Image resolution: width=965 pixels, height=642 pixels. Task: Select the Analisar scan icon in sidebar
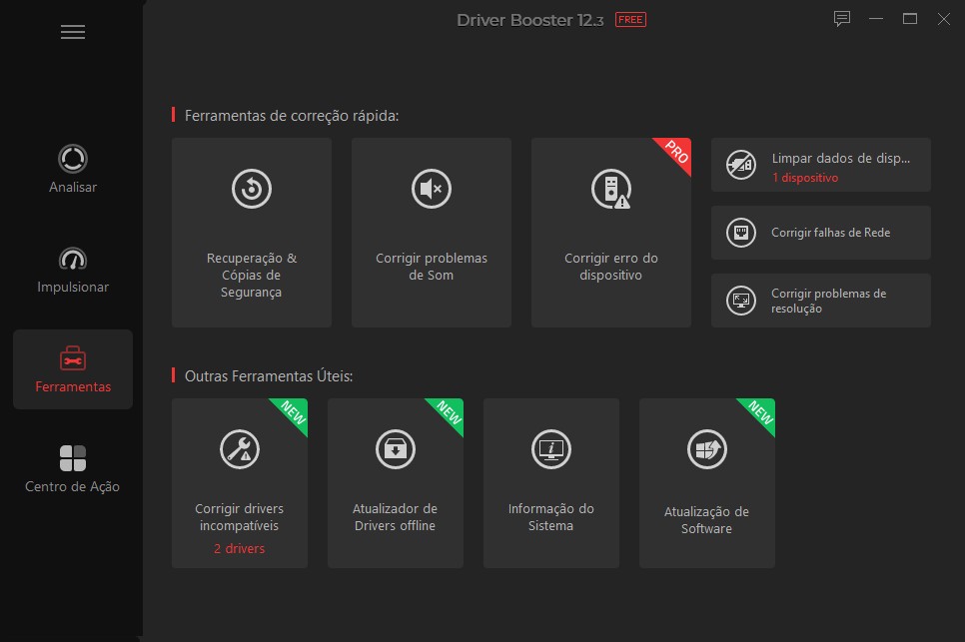point(72,170)
